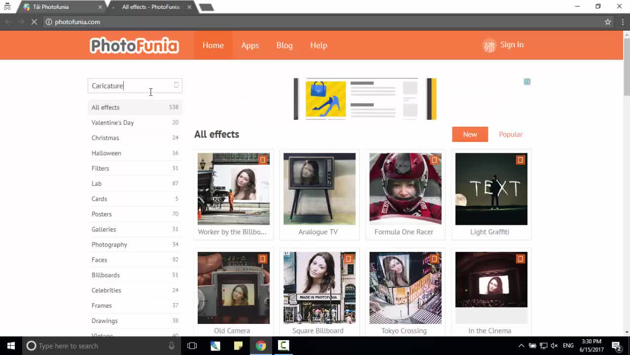The image size is (630, 355).
Task: Click favorite badge on Worker by the Billboard
Action: (x=263, y=160)
